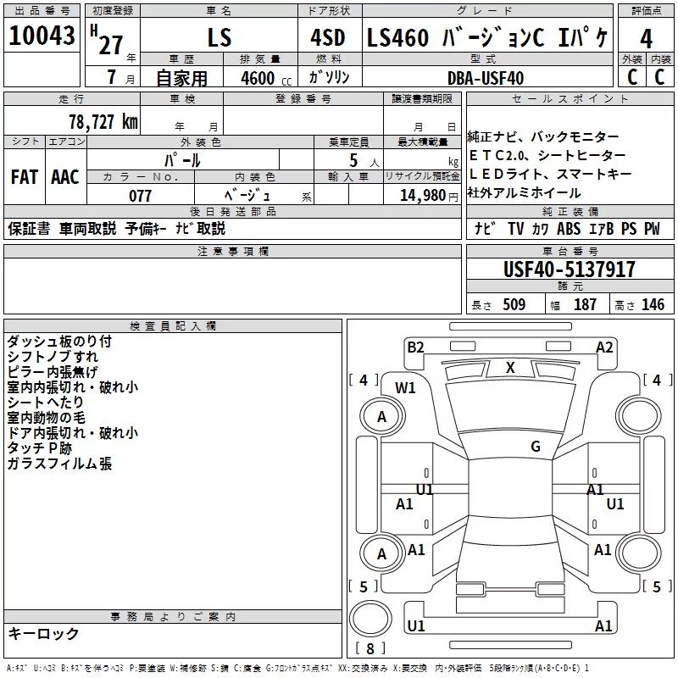Click lot number 10043
The width and height of the screenshot is (678, 678).
42,36
